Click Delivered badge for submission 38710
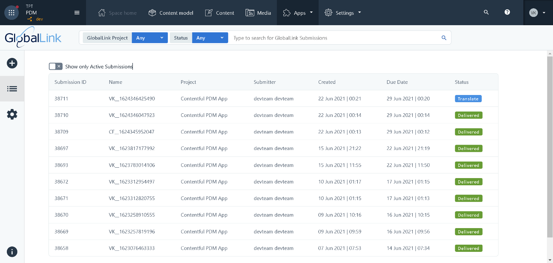Screen dimensions: 553x263 [x=468, y=115]
